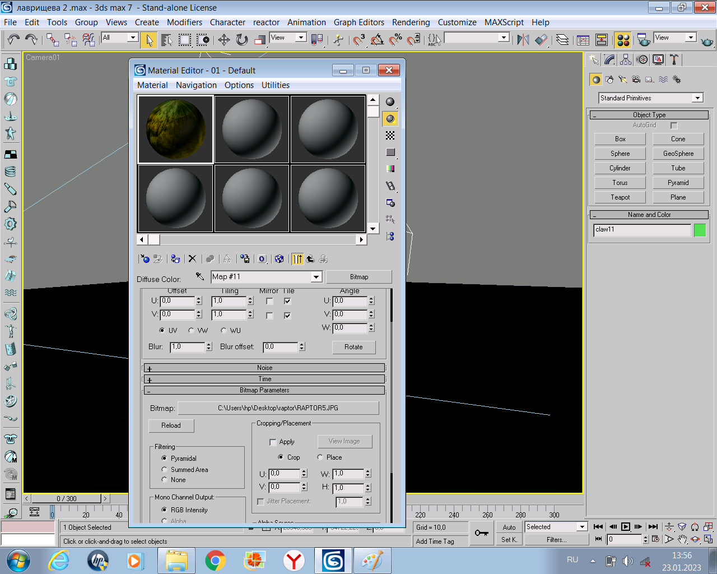Toggle U Mirror checkbox
717x574 pixels.
269,301
